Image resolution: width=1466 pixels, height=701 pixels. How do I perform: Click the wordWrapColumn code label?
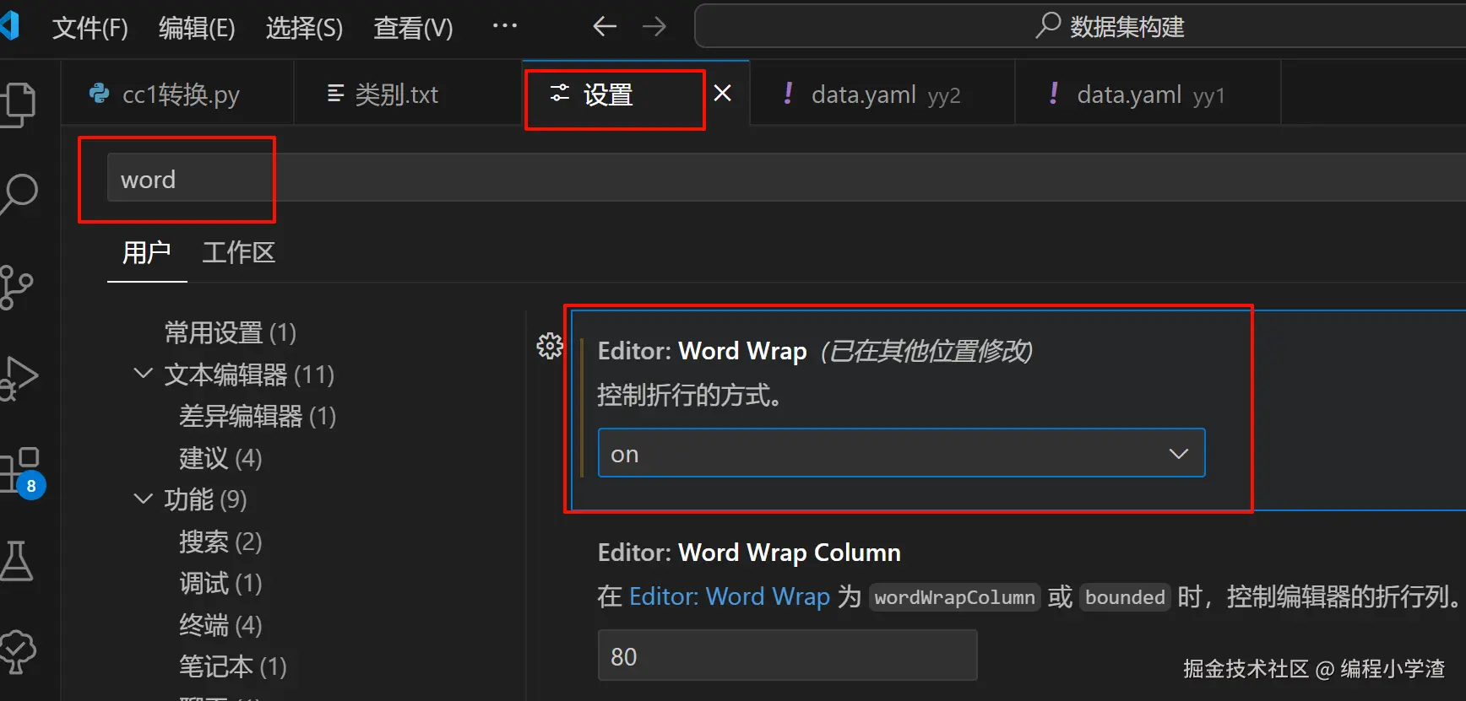pos(954,597)
